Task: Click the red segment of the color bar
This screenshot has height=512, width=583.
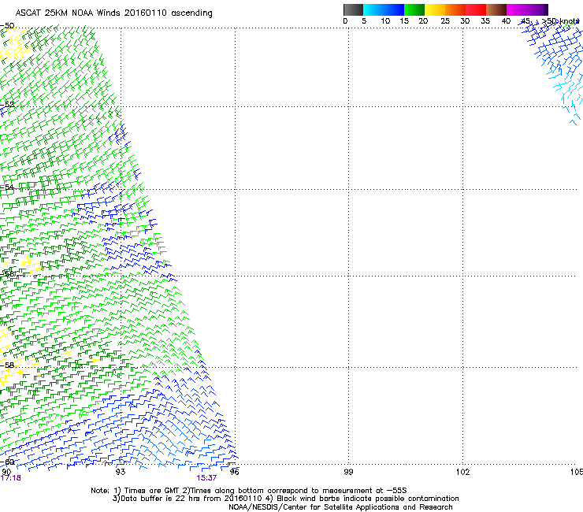Action: click(476, 9)
